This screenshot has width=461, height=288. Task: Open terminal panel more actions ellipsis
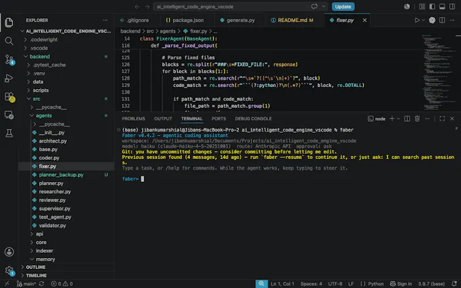point(427,118)
